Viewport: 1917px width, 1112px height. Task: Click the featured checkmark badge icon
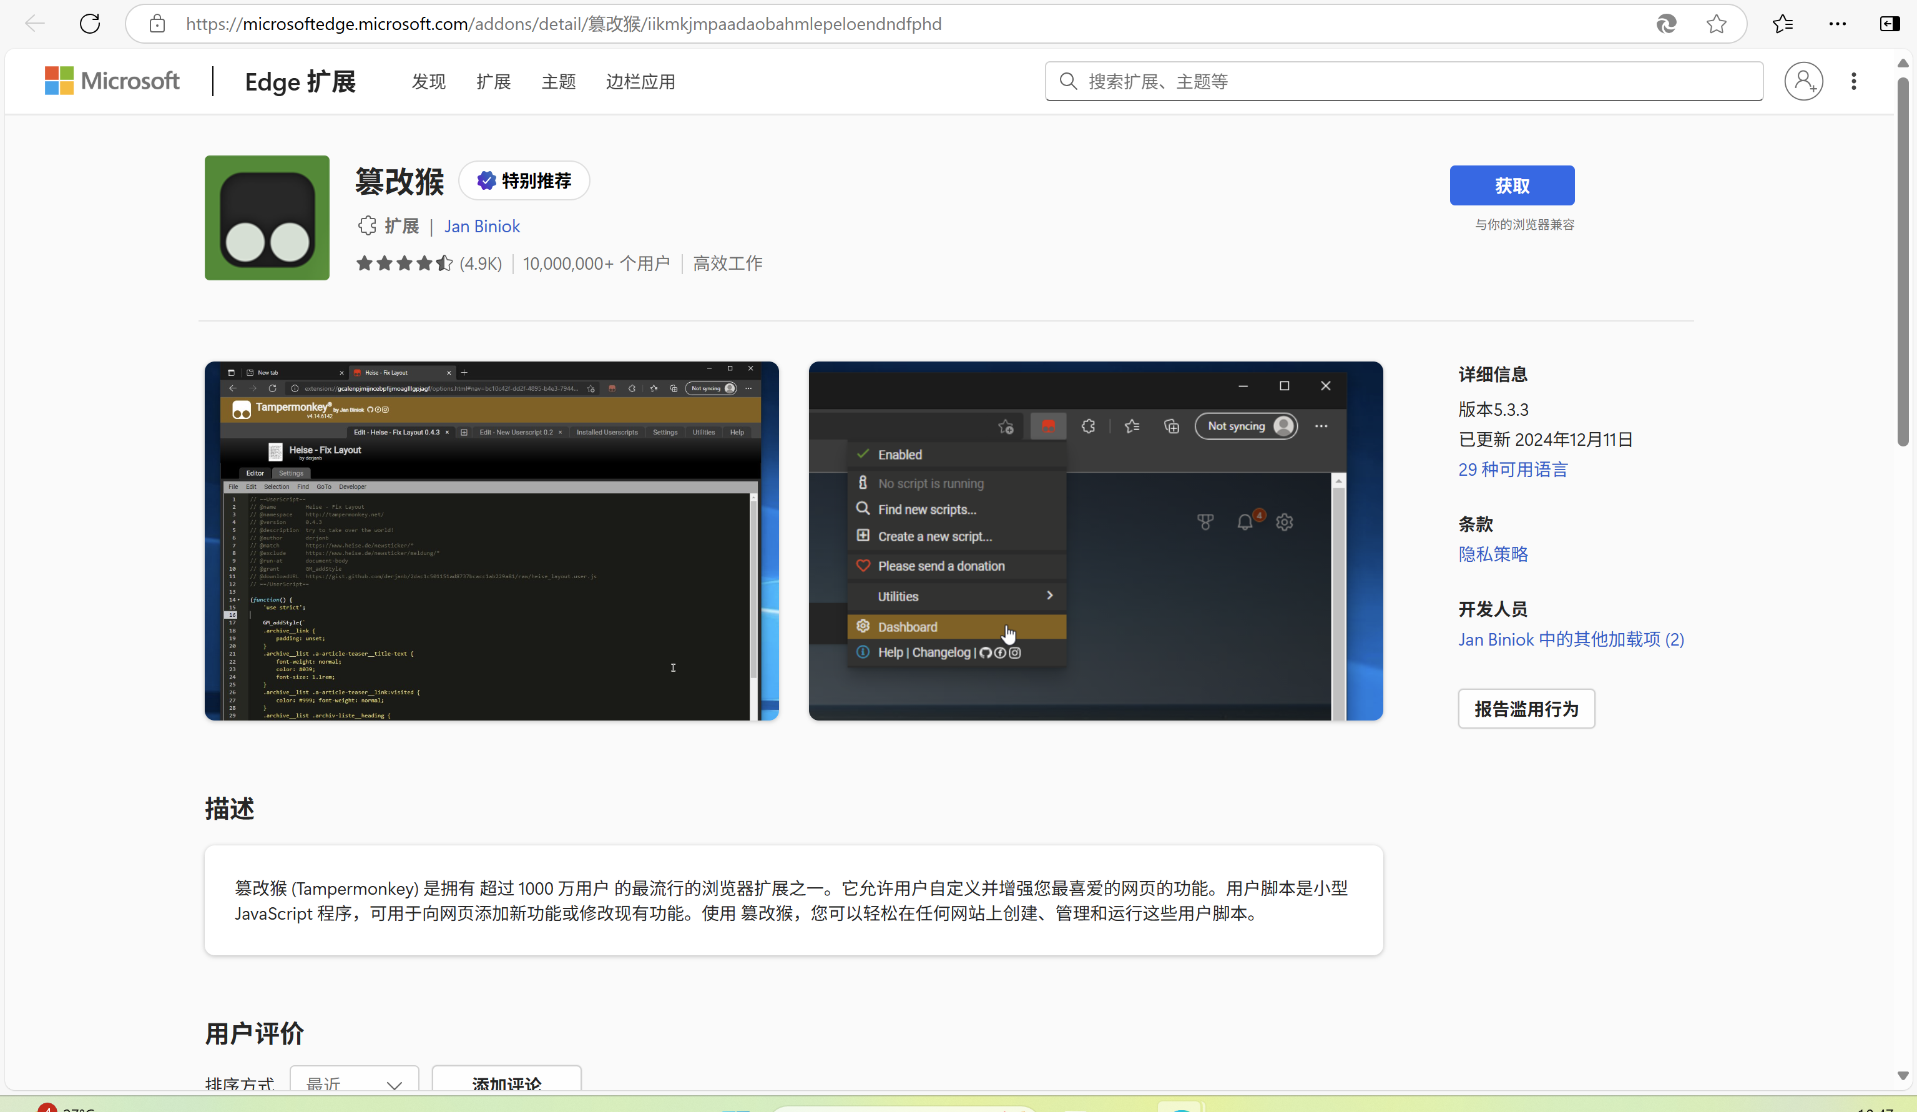486,180
